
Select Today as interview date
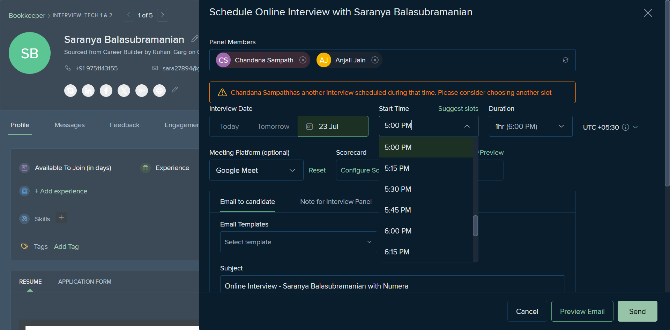pyautogui.click(x=229, y=126)
